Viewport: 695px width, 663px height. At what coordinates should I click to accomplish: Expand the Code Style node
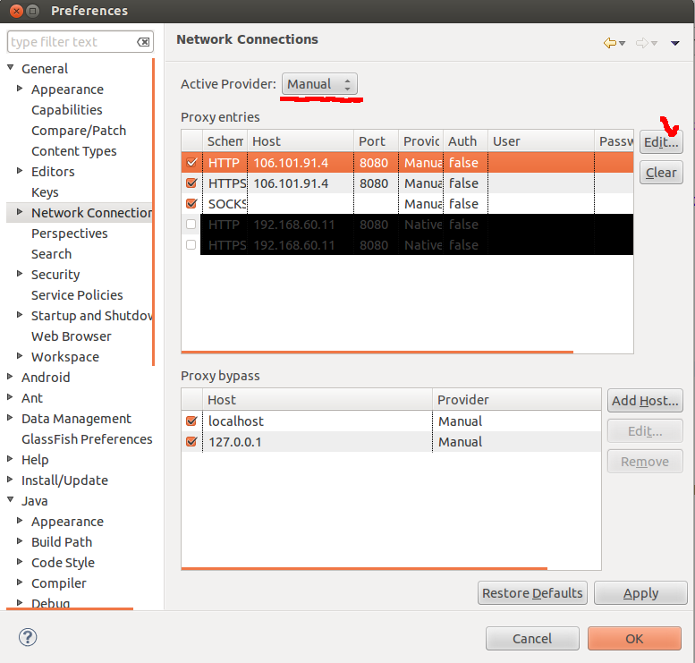tap(20, 561)
